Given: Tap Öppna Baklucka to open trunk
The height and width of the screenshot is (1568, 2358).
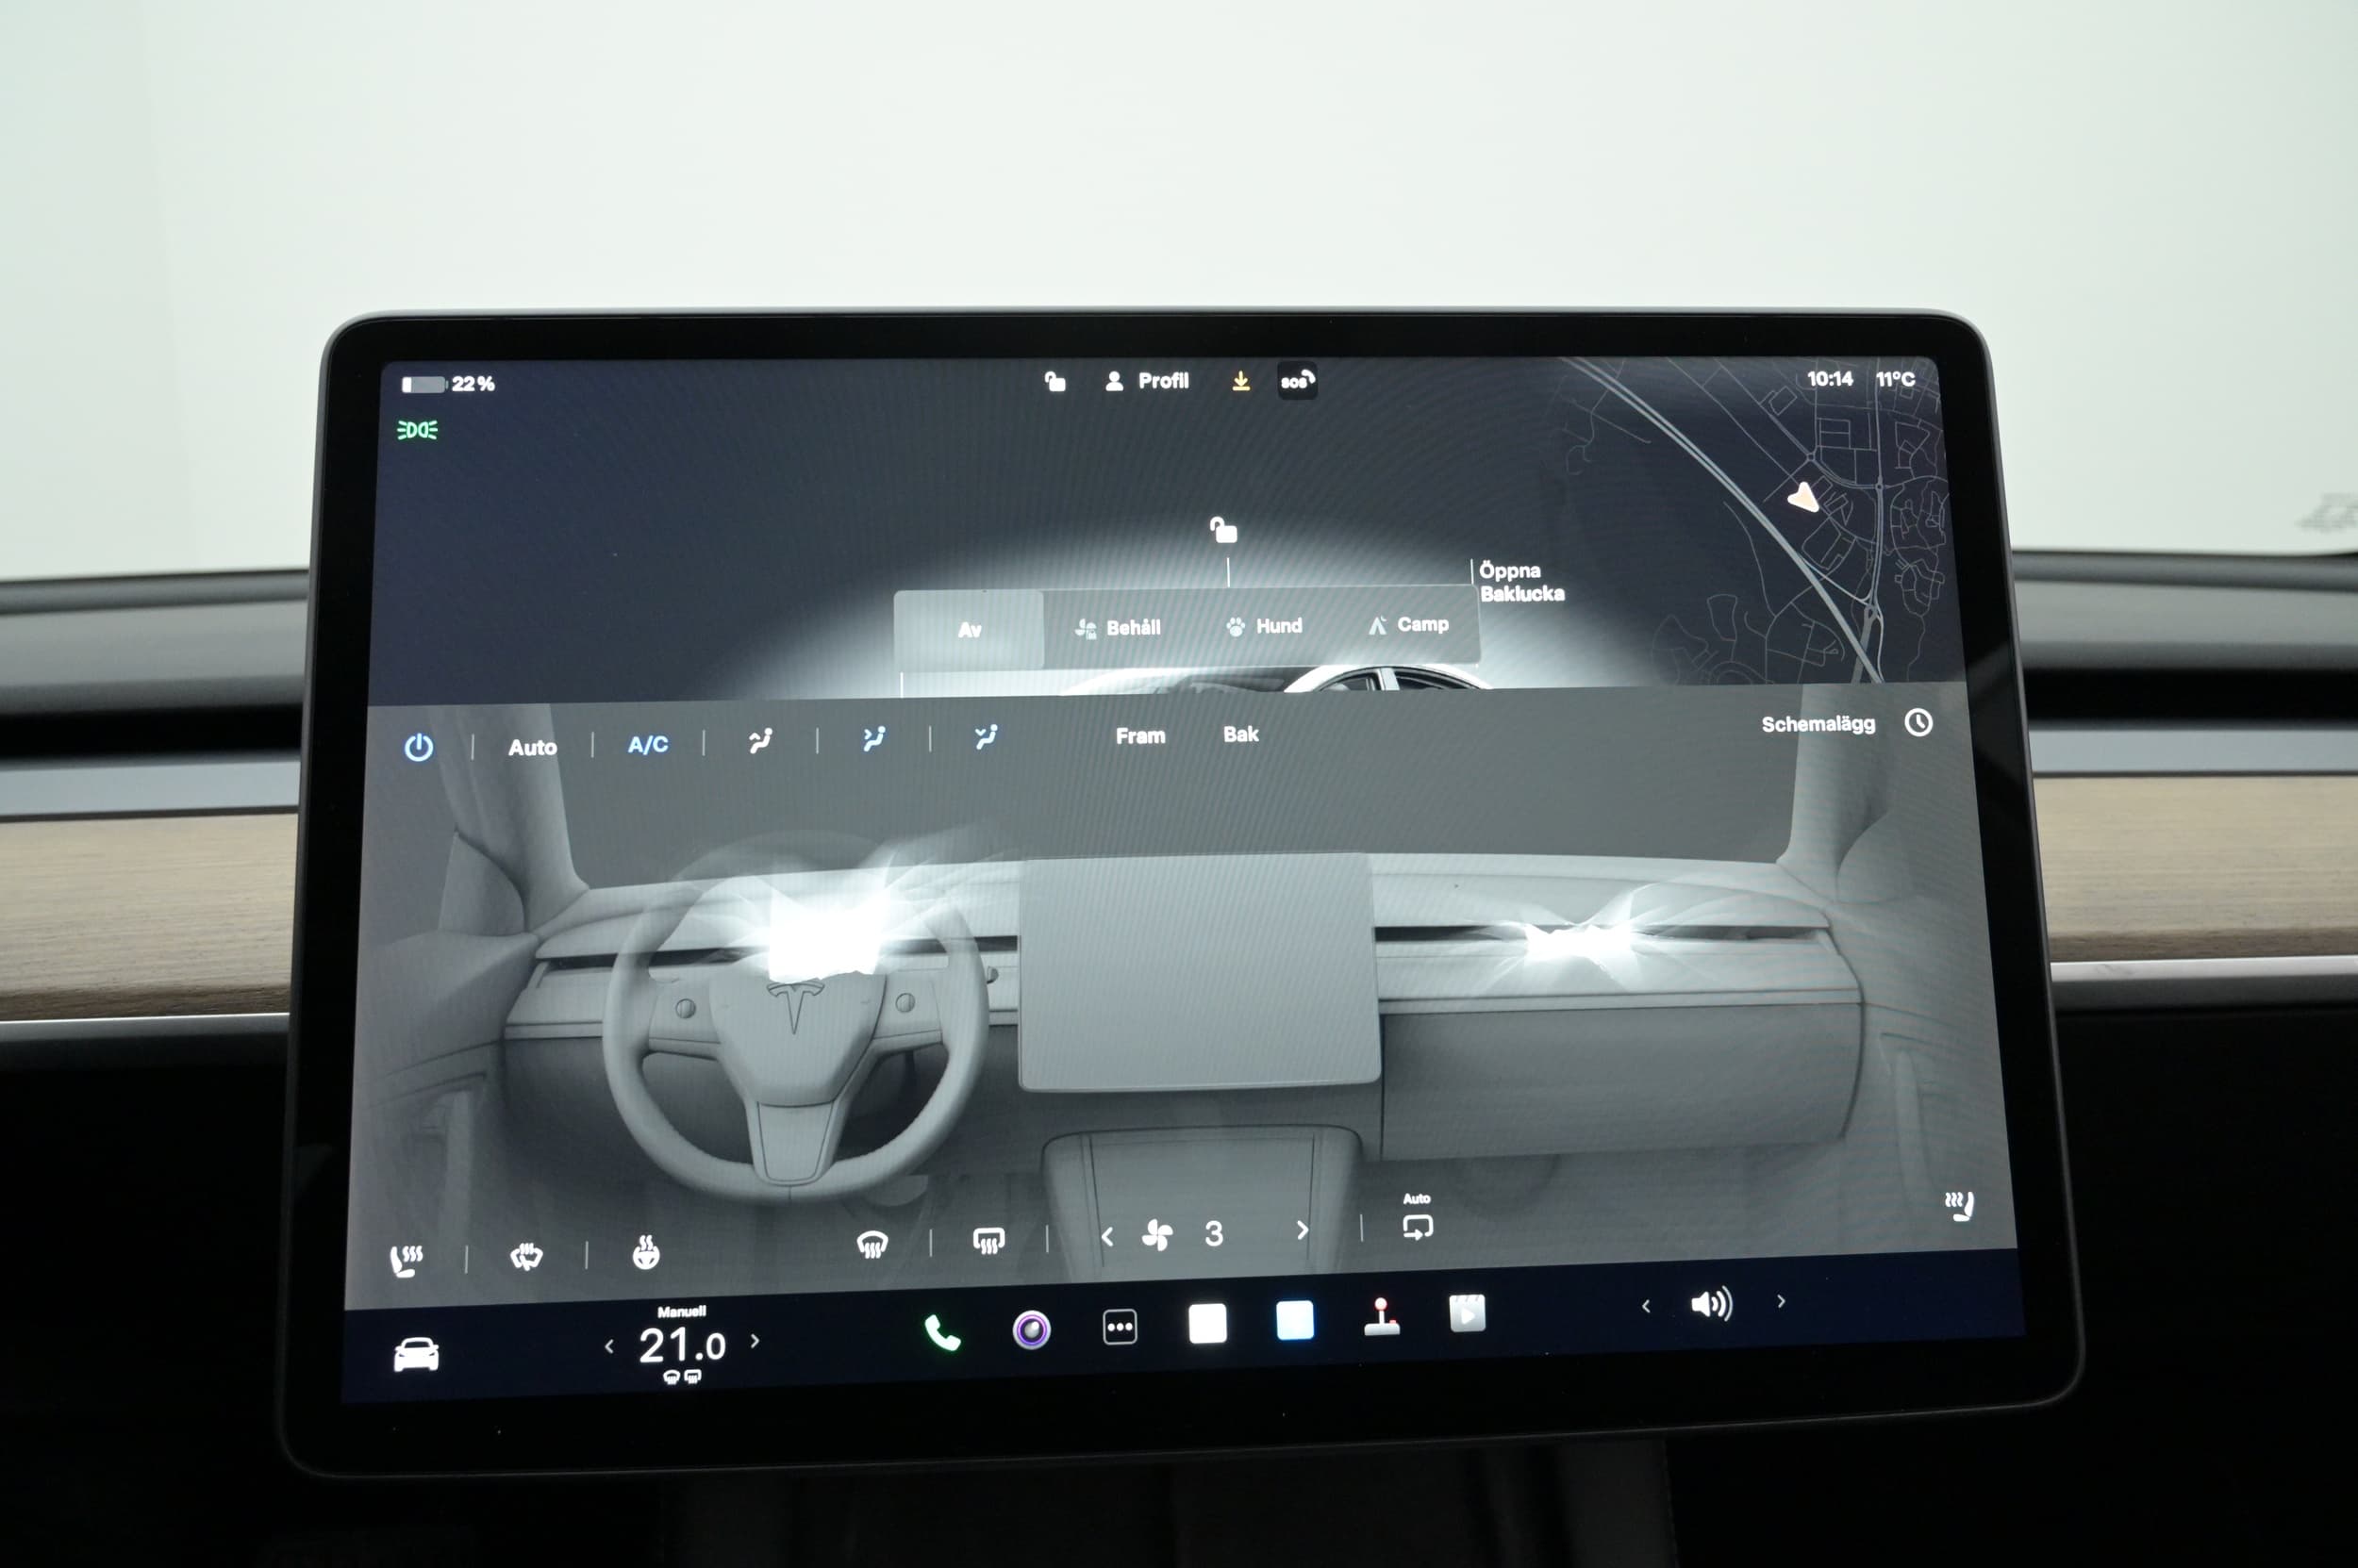Looking at the screenshot, I should pos(1520,582).
